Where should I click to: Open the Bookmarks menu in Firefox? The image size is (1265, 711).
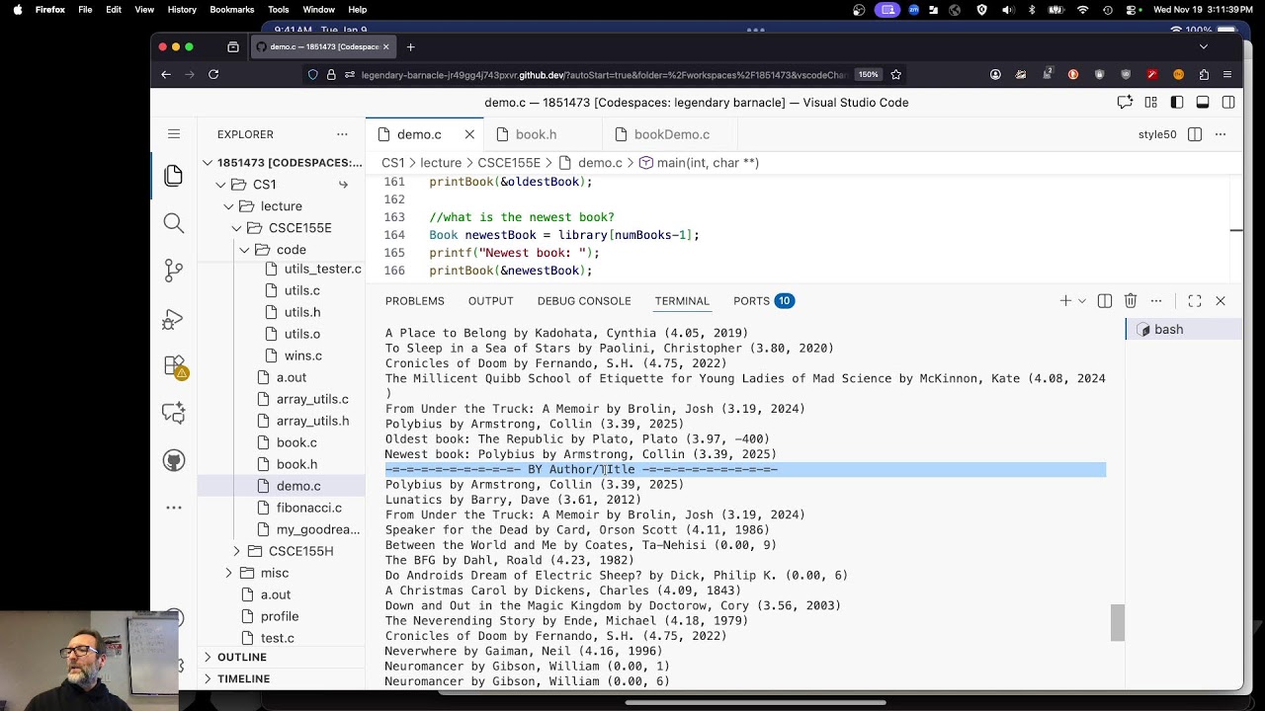pos(232,10)
